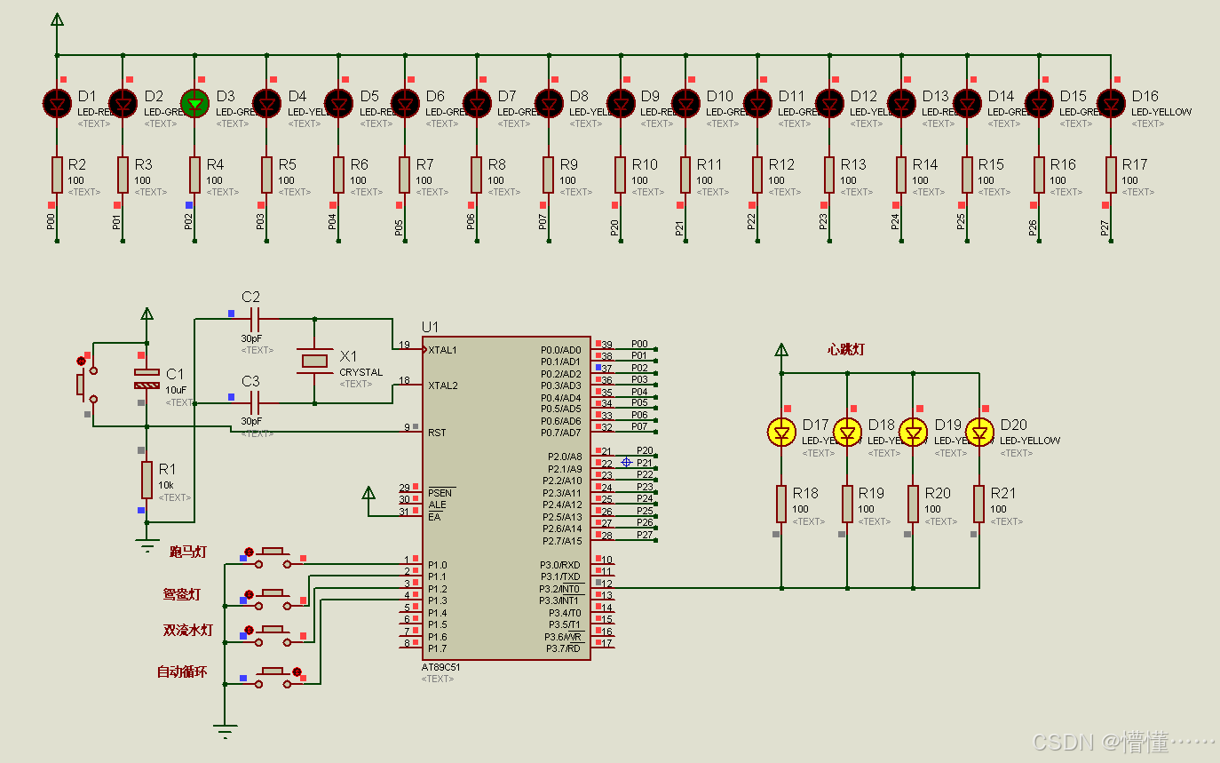Screen dimensions: 1220x763
Task: Select the lit green LED D3
Action: coord(194,103)
